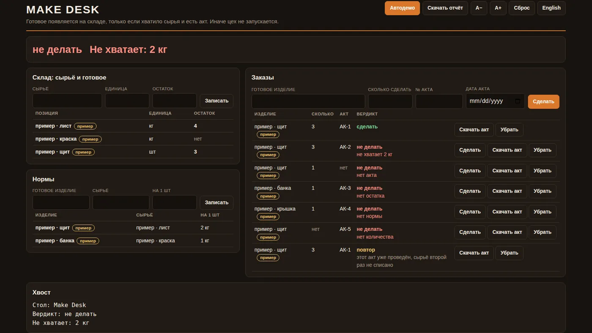Download act for order АК-4
Image resolution: width=592 pixels, height=333 pixels.
pos(507,212)
